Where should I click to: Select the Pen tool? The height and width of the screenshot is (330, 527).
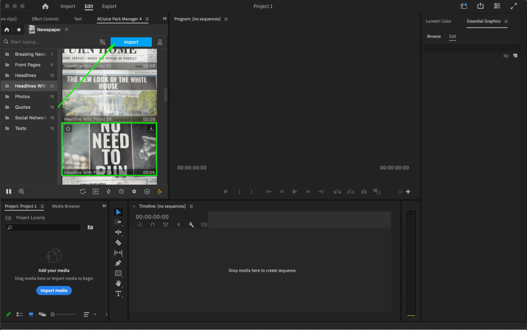(x=118, y=263)
